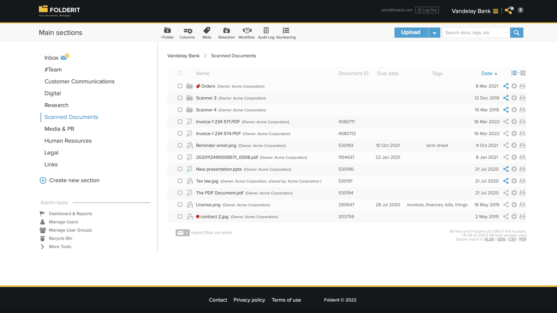This screenshot has width=557, height=313.
Task: Check the checkbox next to Orders folder
Action: (180, 86)
